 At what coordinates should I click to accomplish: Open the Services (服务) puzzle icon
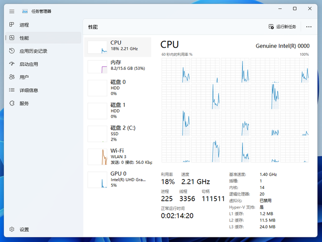12,103
